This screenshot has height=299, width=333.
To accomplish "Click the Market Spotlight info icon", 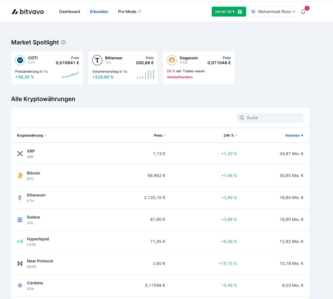I will (63, 42).
